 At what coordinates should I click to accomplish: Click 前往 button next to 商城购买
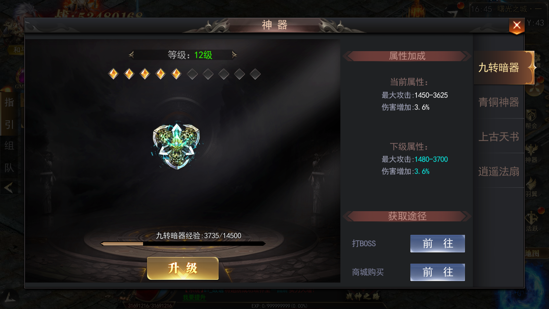click(x=437, y=272)
